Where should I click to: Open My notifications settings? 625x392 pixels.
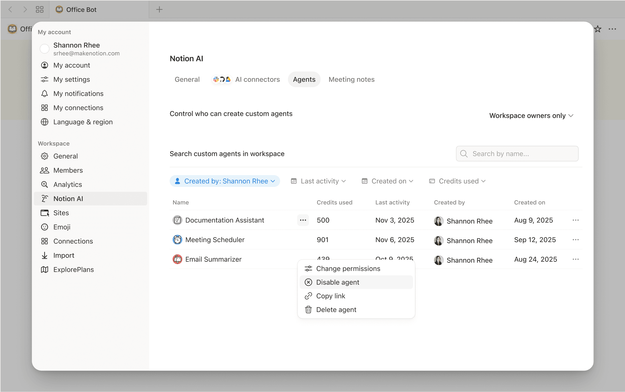[x=78, y=93]
